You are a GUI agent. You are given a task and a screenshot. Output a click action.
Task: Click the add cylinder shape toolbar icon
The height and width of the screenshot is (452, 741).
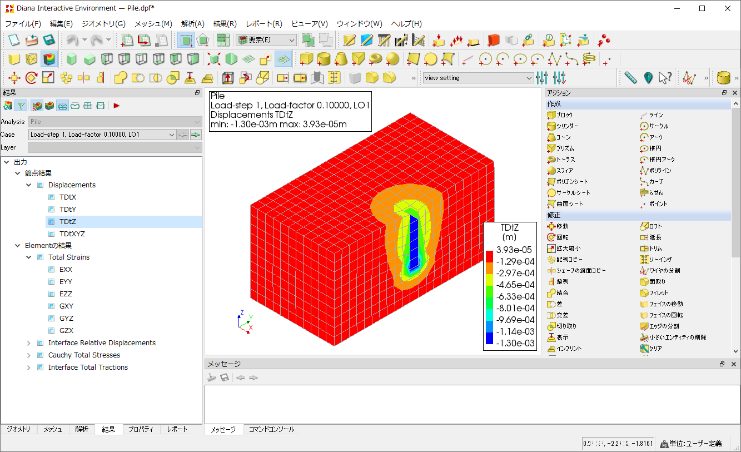point(323,59)
